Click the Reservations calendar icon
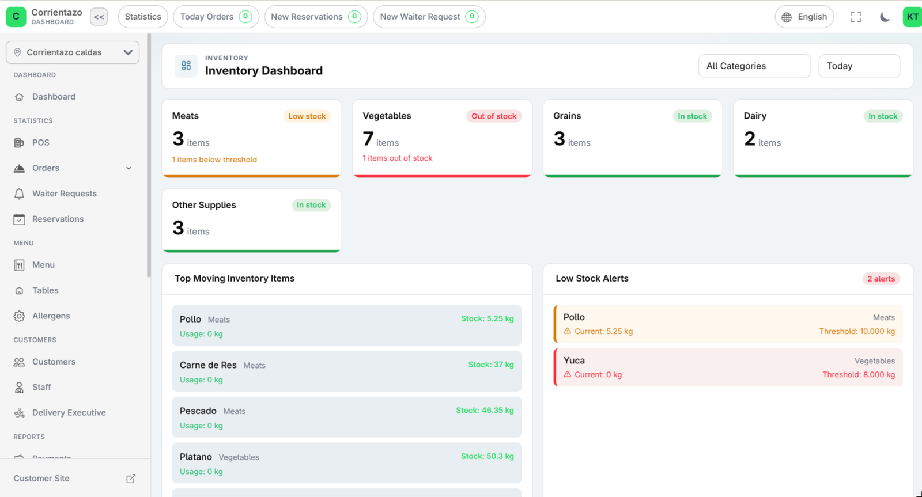 pos(19,219)
